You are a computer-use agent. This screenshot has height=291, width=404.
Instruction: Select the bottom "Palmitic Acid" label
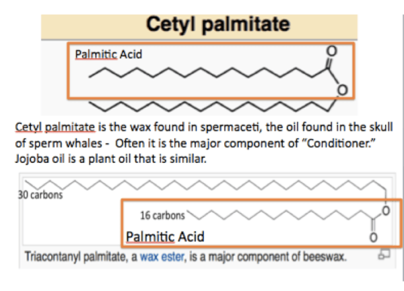(165, 236)
